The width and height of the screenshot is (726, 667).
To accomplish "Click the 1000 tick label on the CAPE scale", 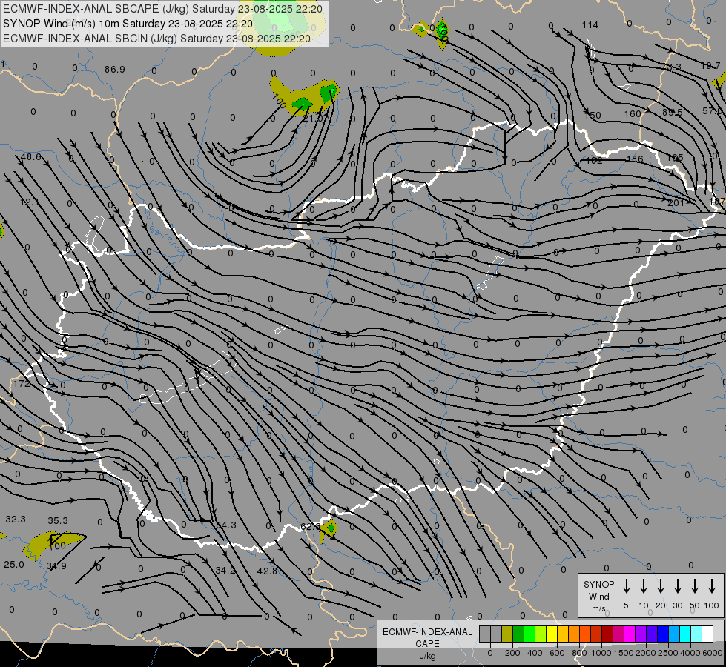I will [x=601, y=653].
